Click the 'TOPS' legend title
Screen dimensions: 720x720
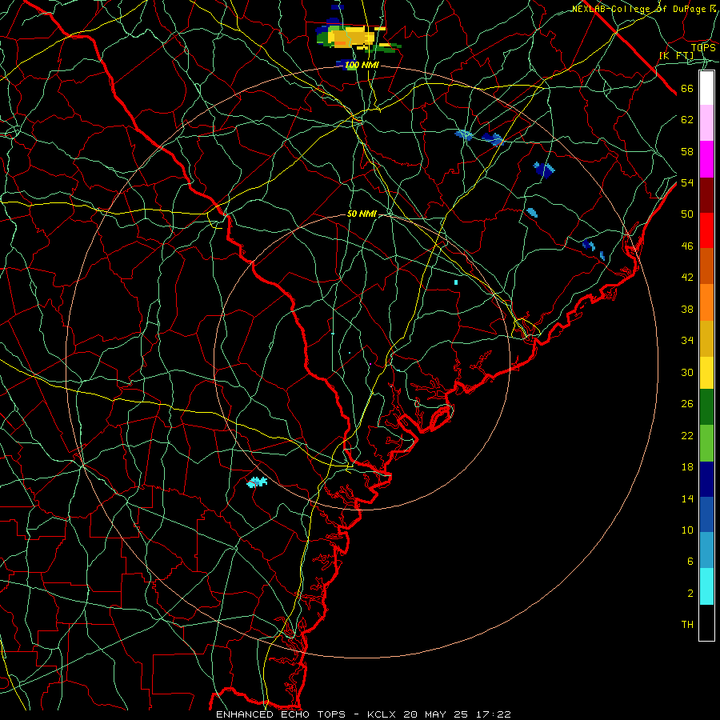(x=703, y=47)
